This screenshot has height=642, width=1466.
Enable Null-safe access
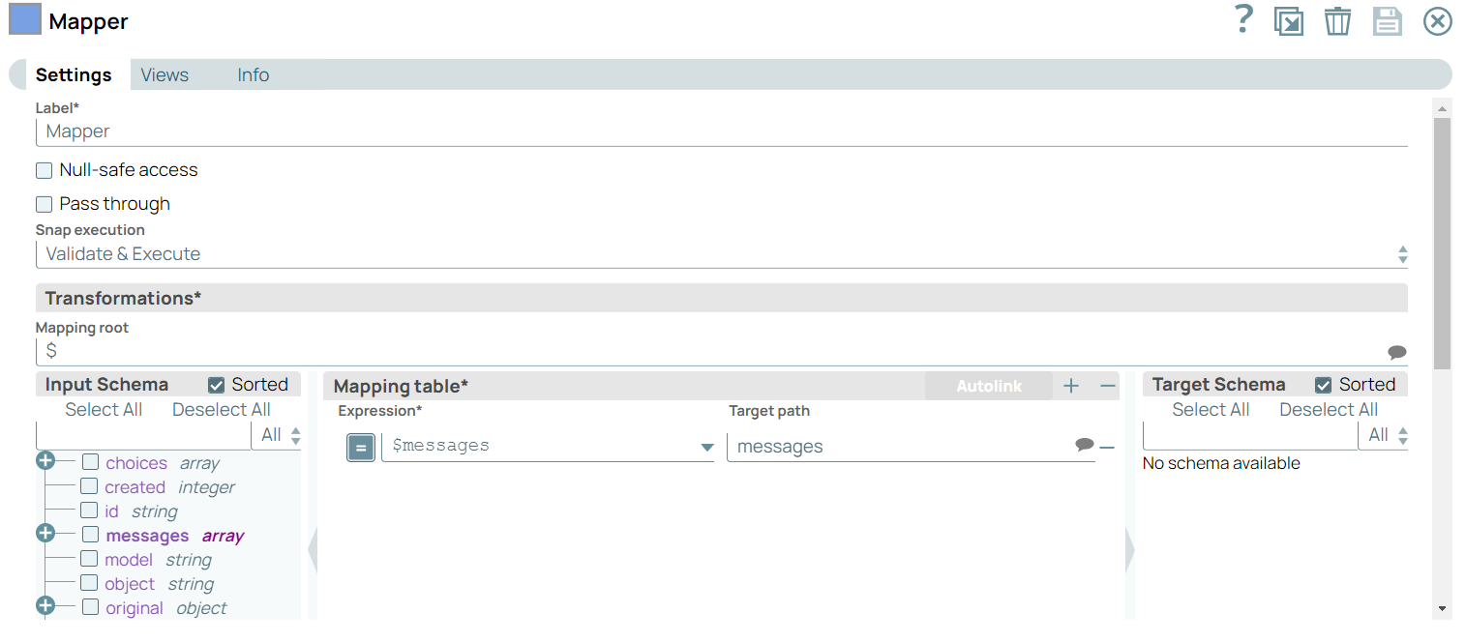click(x=44, y=169)
